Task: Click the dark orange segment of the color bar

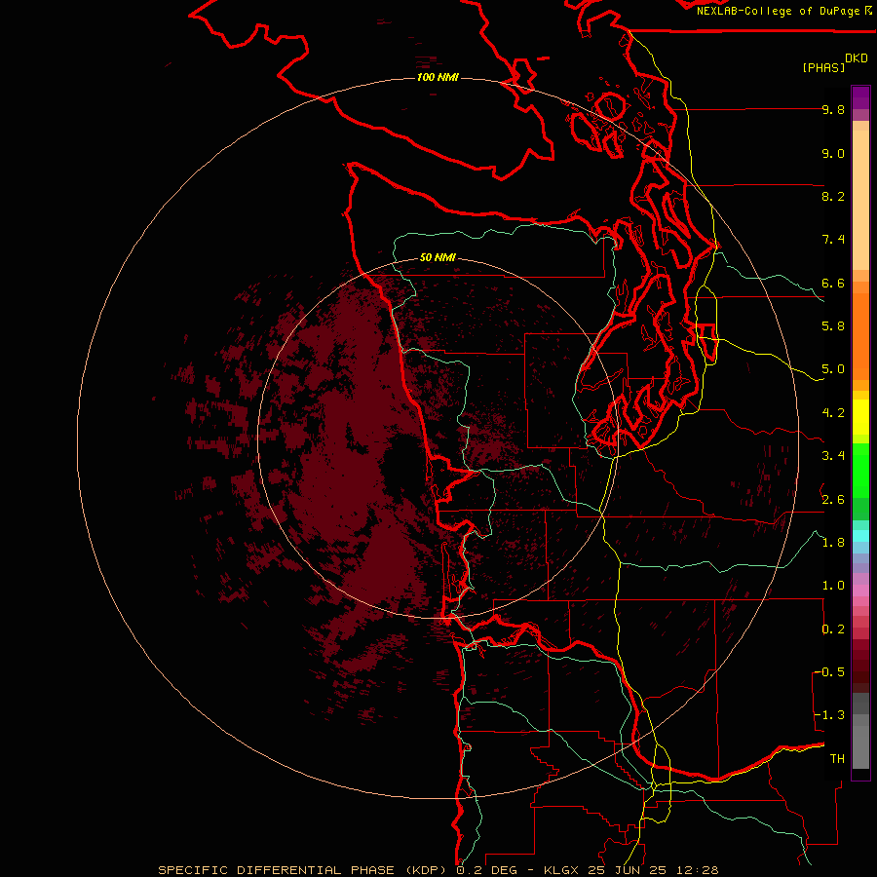Action: click(x=860, y=335)
